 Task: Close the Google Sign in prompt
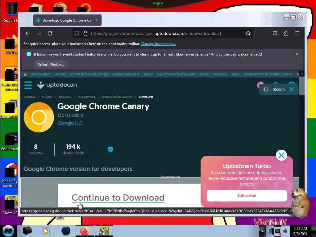291,89
